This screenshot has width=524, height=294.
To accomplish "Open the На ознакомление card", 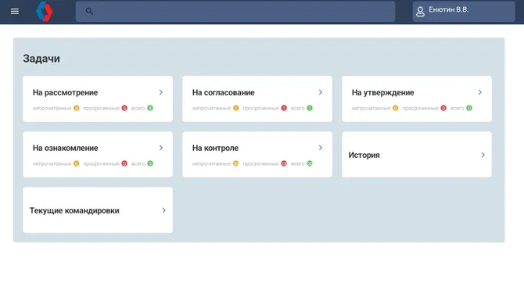I will [x=98, y=154].
